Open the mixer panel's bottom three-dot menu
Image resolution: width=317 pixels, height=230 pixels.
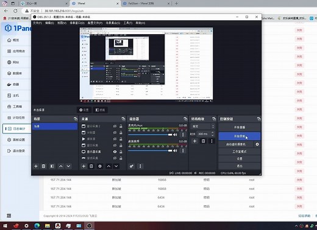pos(140,166)
